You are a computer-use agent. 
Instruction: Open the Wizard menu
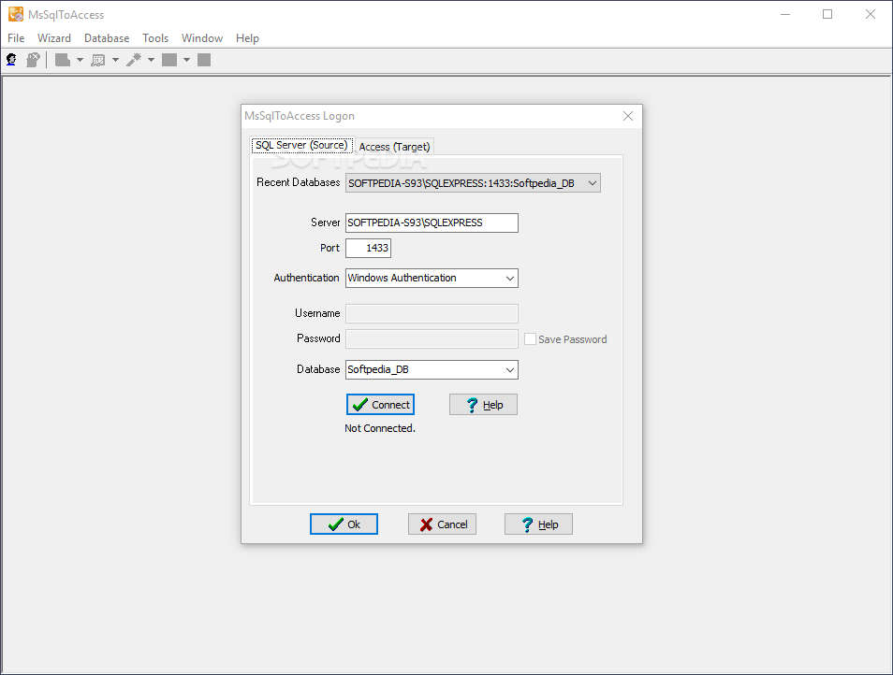[54, 38]
